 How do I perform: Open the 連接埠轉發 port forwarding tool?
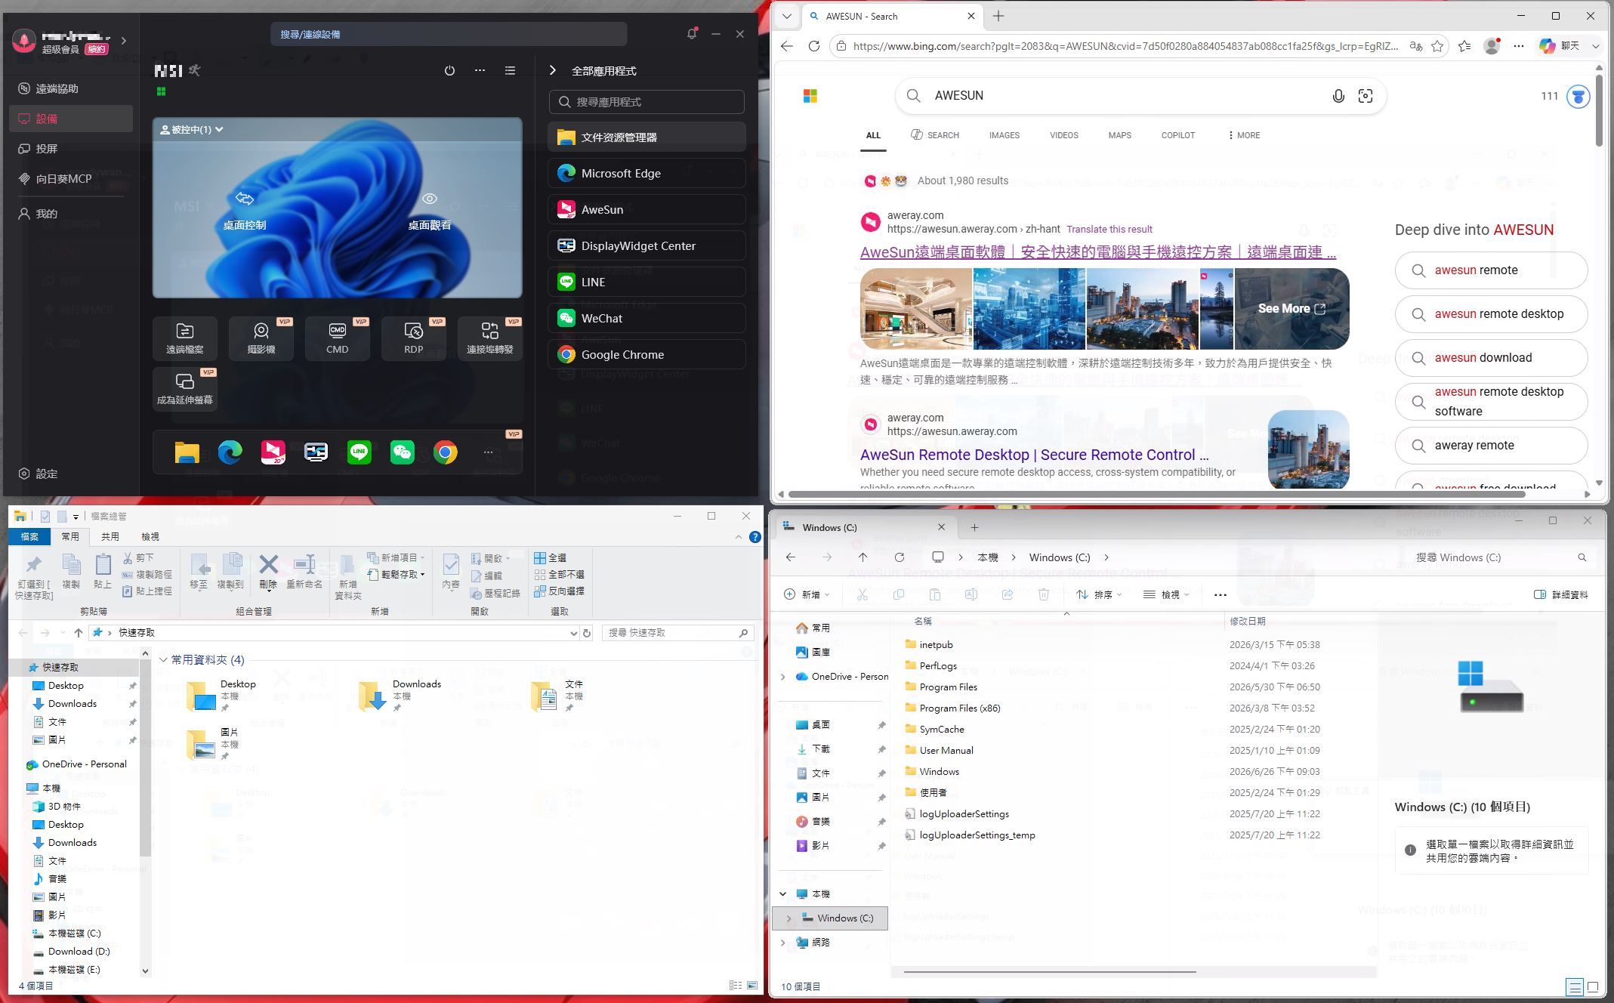click(x=490, y=338)
